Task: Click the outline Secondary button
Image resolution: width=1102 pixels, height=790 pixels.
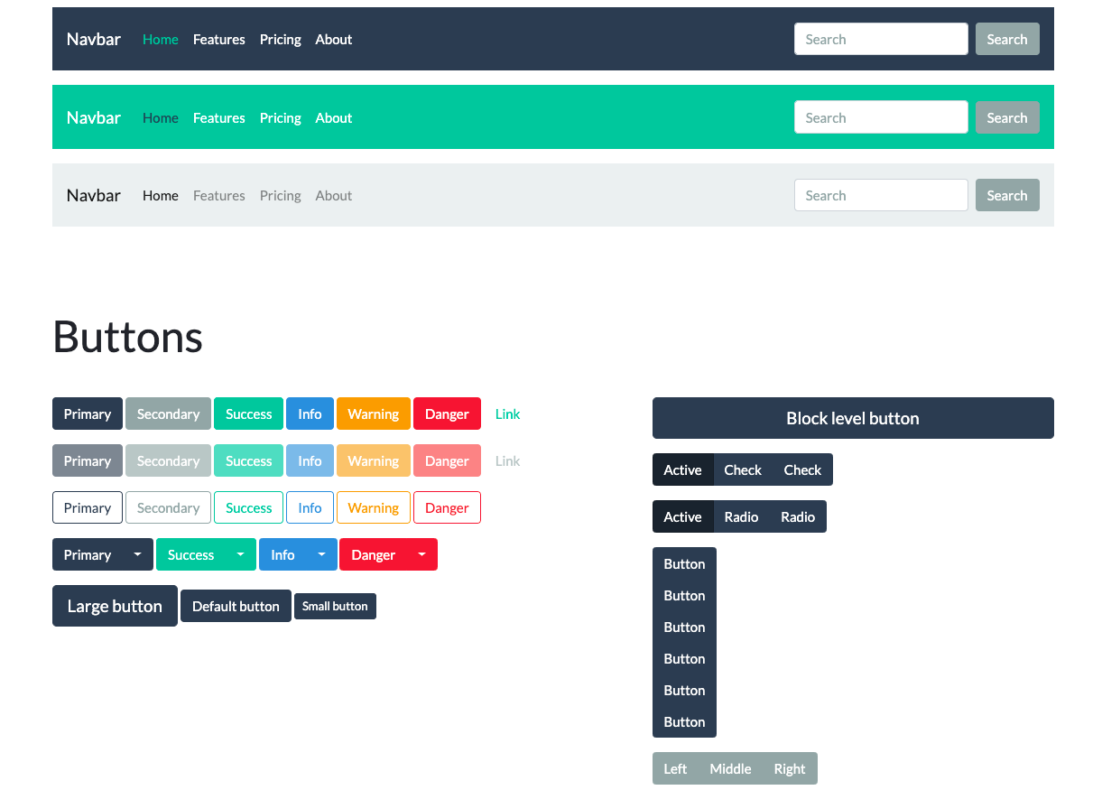Action: pos(168,507)
